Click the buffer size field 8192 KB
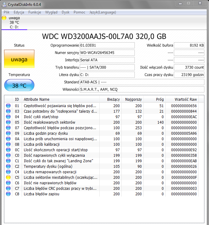Screen dimensions: 209x225 coord(189,45)
